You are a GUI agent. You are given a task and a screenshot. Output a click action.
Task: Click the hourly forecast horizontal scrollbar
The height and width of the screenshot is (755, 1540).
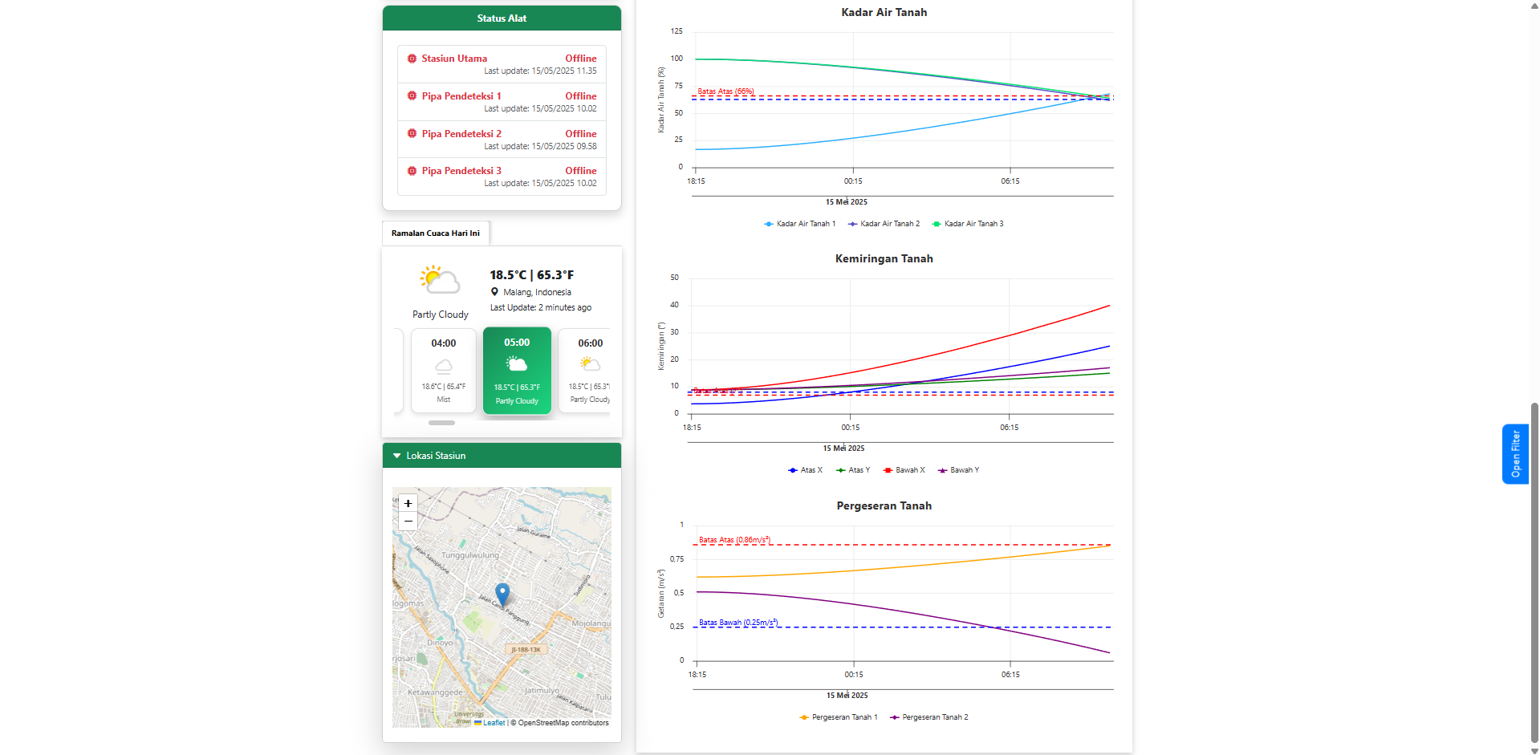(x=441, y=423)
